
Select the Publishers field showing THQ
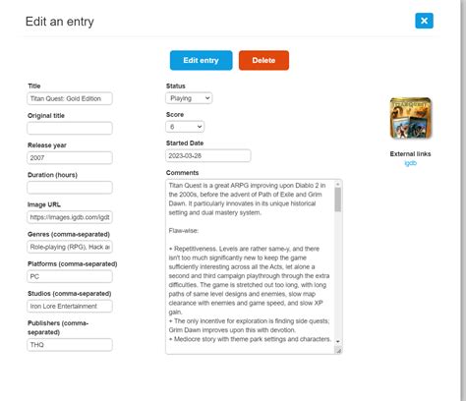(x=70, y=345)
